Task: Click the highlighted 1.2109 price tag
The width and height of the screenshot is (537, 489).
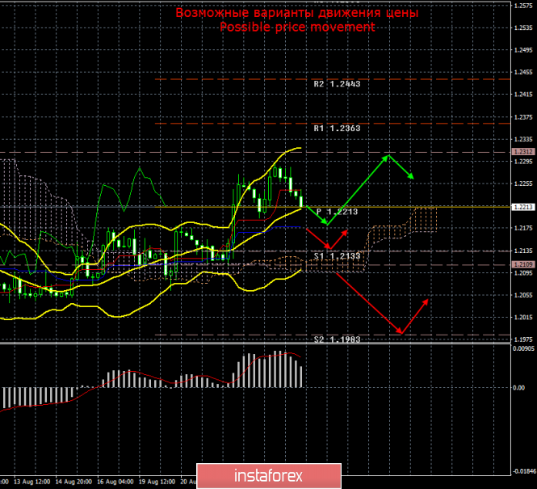Action: 523,264
